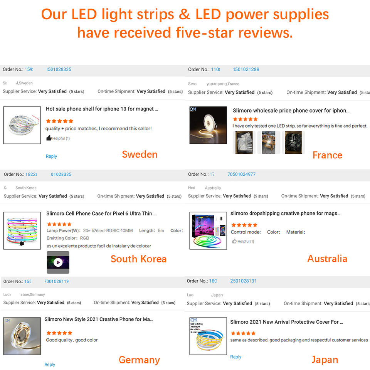Open the rainbow RGBIC strip thumbnail
370x370 pixels.
point(22,230)
